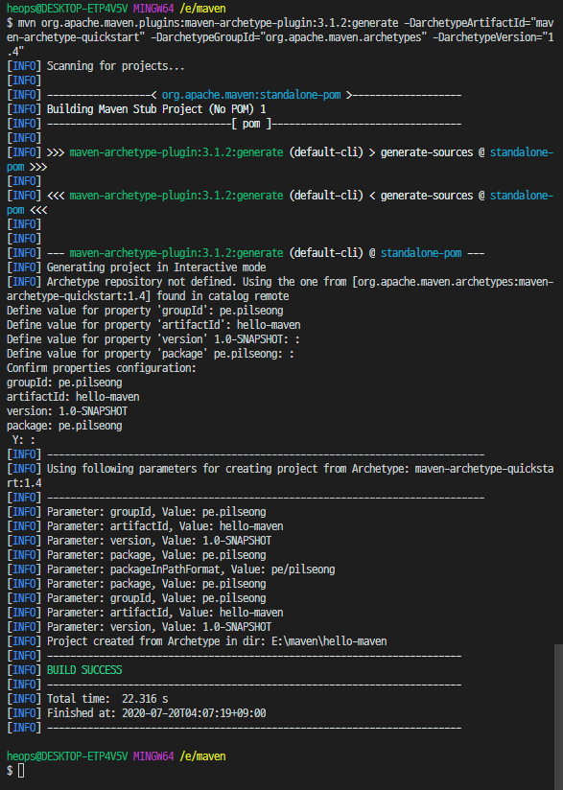
Task: Click 'Archetype repository not defined' line
Action: [x=280, y=289]
